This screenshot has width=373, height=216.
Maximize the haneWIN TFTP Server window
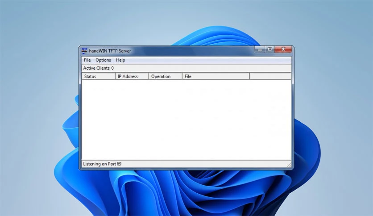[x=270, y=49]
